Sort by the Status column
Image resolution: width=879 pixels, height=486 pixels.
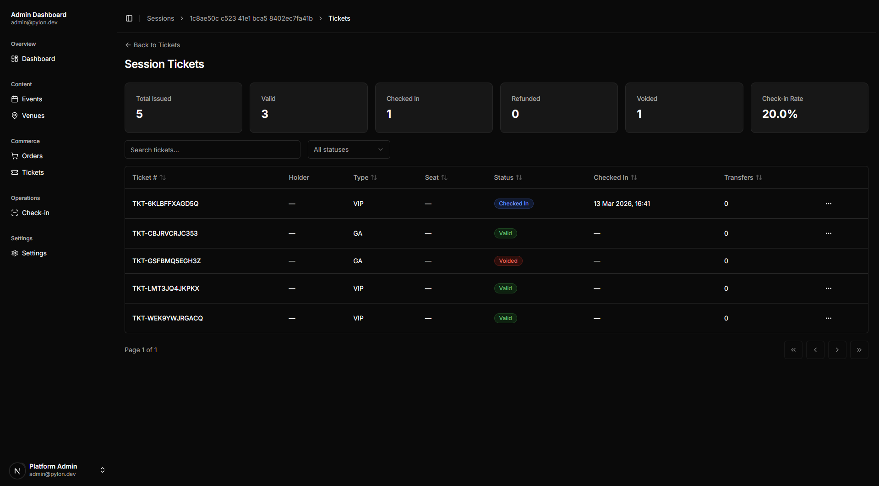[x=508, y=177]
